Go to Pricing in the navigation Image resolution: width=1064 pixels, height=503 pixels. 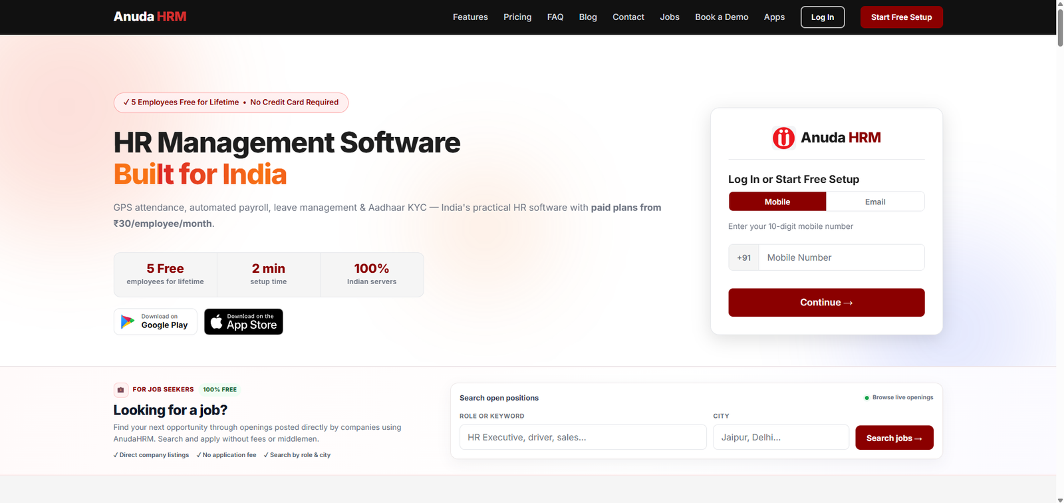point(517,17)
